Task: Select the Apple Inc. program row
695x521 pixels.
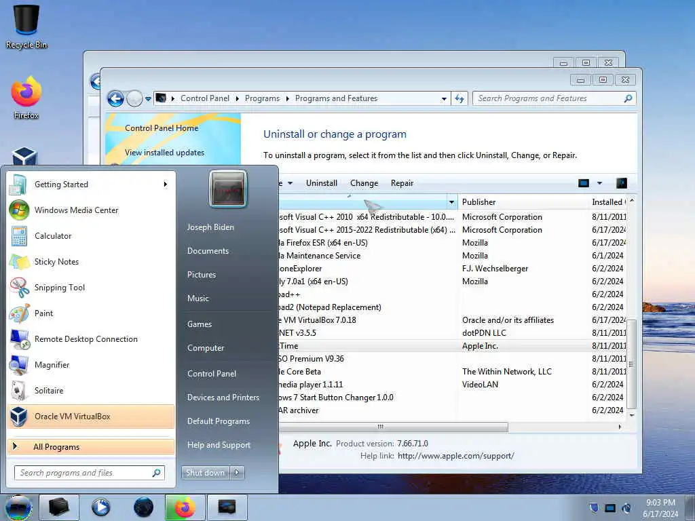Action: click(451, 346)
